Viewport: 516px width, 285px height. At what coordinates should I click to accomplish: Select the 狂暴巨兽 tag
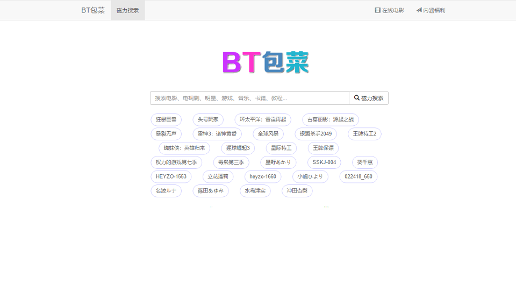coord(166,119)
